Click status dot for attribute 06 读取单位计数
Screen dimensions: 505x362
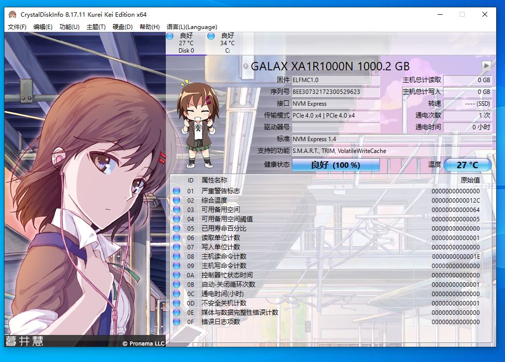pos(177,238)
